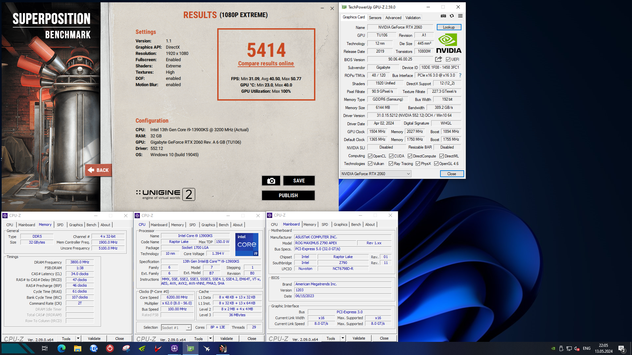The image size is (632, 355).
Task: Click the 5414 benchmark score
Action: click(x=266, y=50)
